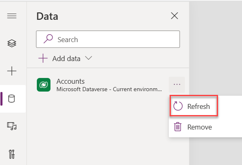Focus the Search input field
Screen dimensions: 242x165
tap(108, 39)
